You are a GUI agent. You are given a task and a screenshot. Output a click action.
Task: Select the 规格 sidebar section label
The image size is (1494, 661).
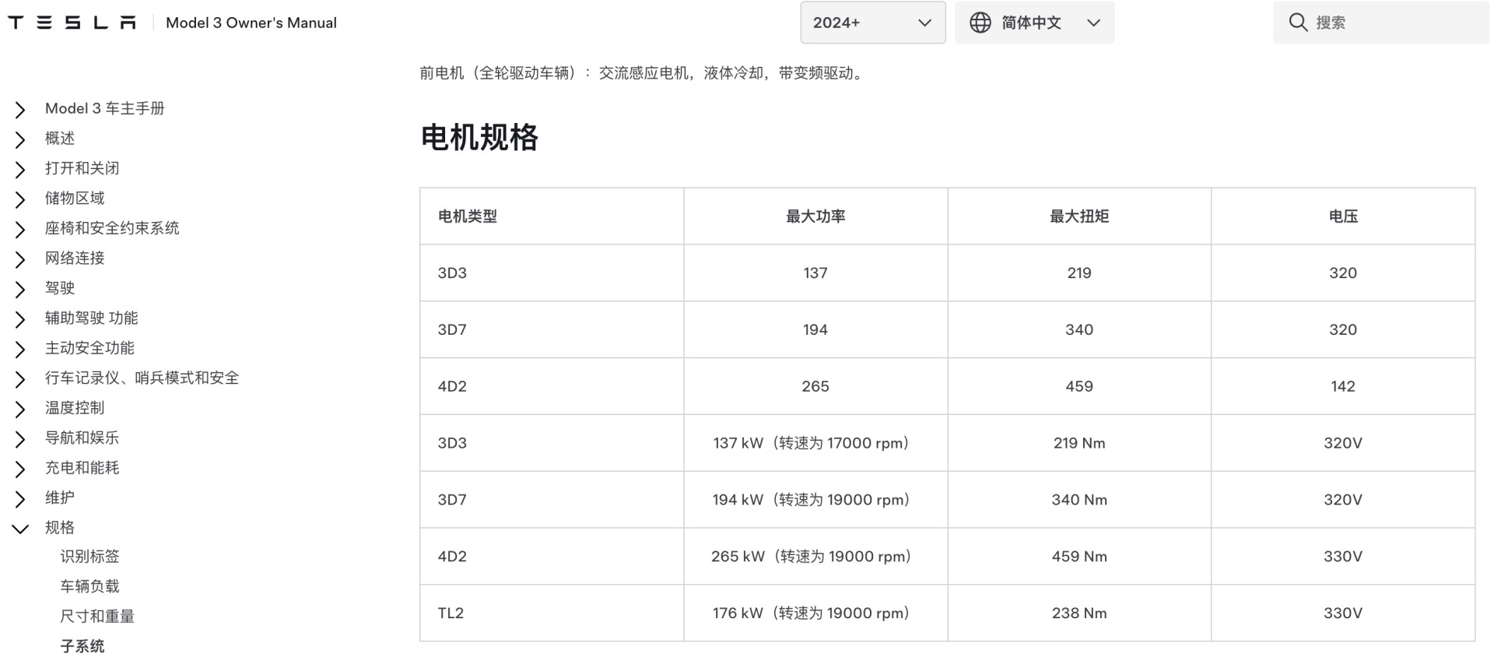(x=60, y=528)
